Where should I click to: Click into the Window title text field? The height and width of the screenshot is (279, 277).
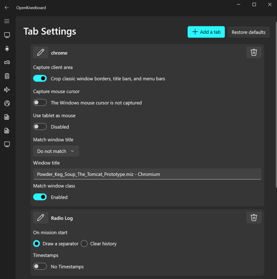click(147, 174)
